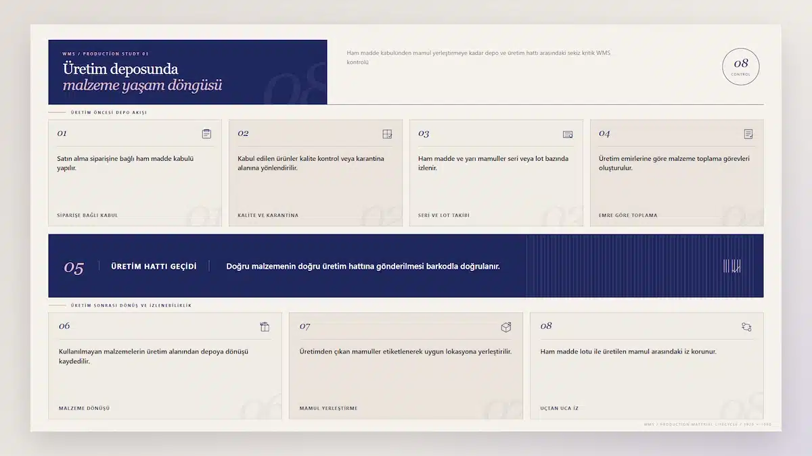
Task: Click the "ÜRETİM HATTI GEÇİDİ" heading
Action: point(154,266)
